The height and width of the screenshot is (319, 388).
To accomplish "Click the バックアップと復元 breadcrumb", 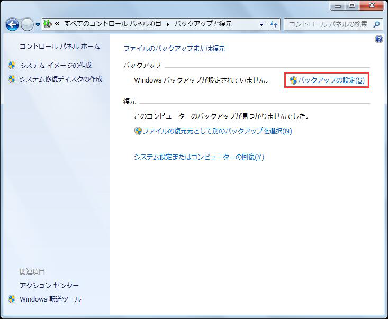I will coord(203,24).
